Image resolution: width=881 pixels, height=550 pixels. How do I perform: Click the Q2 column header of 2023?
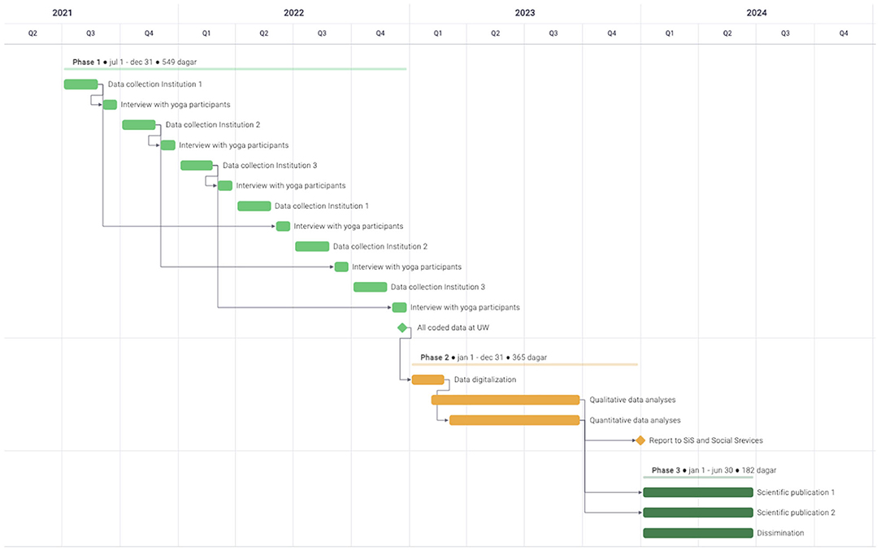(x=496, y=33)
